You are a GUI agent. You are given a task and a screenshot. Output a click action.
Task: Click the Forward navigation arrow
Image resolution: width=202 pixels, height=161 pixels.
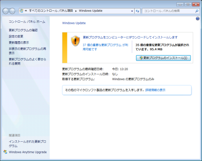(x=12, y=11)
